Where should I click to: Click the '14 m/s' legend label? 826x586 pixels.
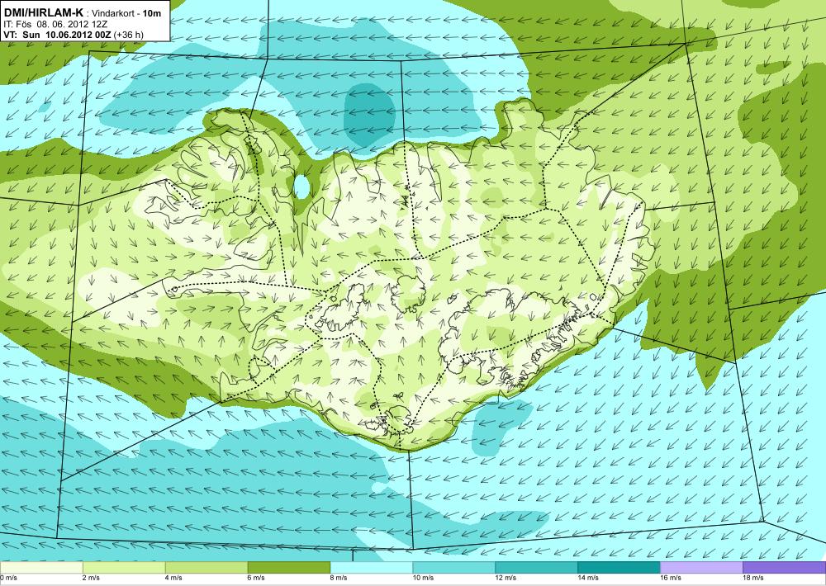click(x=589, y=578)
